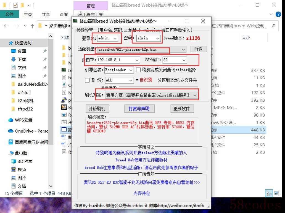Screen dimensions: 285x213
Task: Expand the login name dropdown
Action: 115,38
